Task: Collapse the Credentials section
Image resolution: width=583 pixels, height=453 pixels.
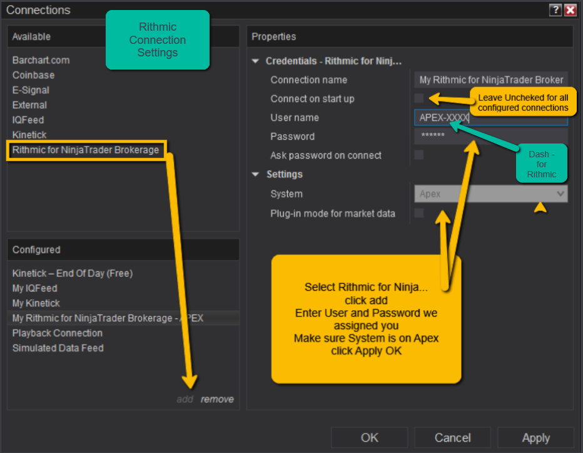Action: [255, 61]
